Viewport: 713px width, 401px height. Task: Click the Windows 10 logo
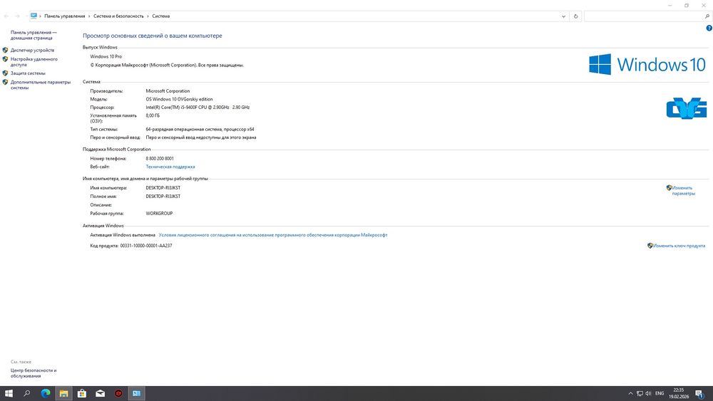(x=647, y=65)
